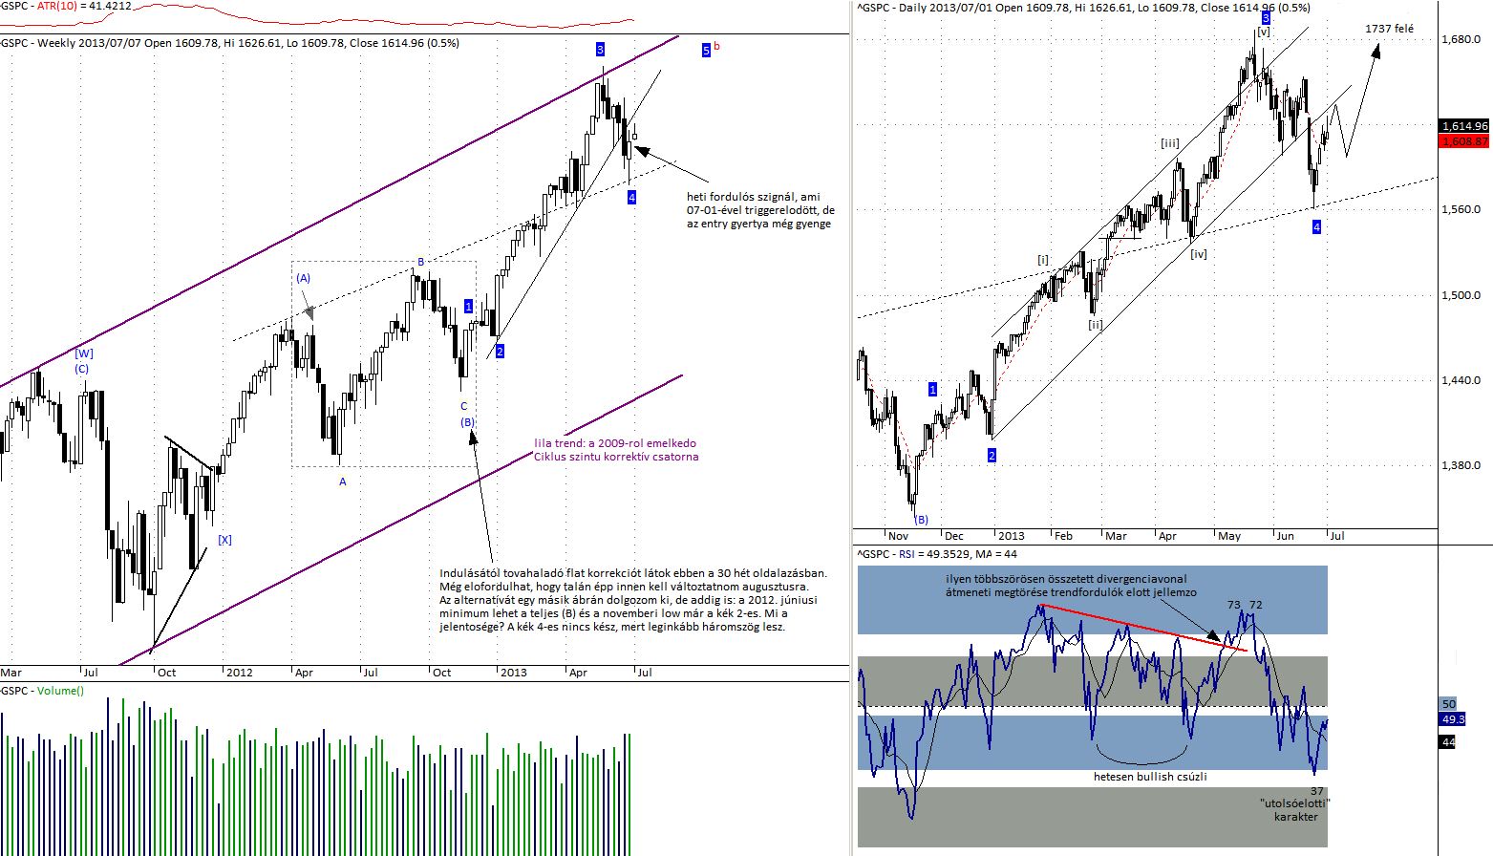Click the blue wave 4 label on daily chart
The height and width of the screenshot is (856, 1493).
1316,226
